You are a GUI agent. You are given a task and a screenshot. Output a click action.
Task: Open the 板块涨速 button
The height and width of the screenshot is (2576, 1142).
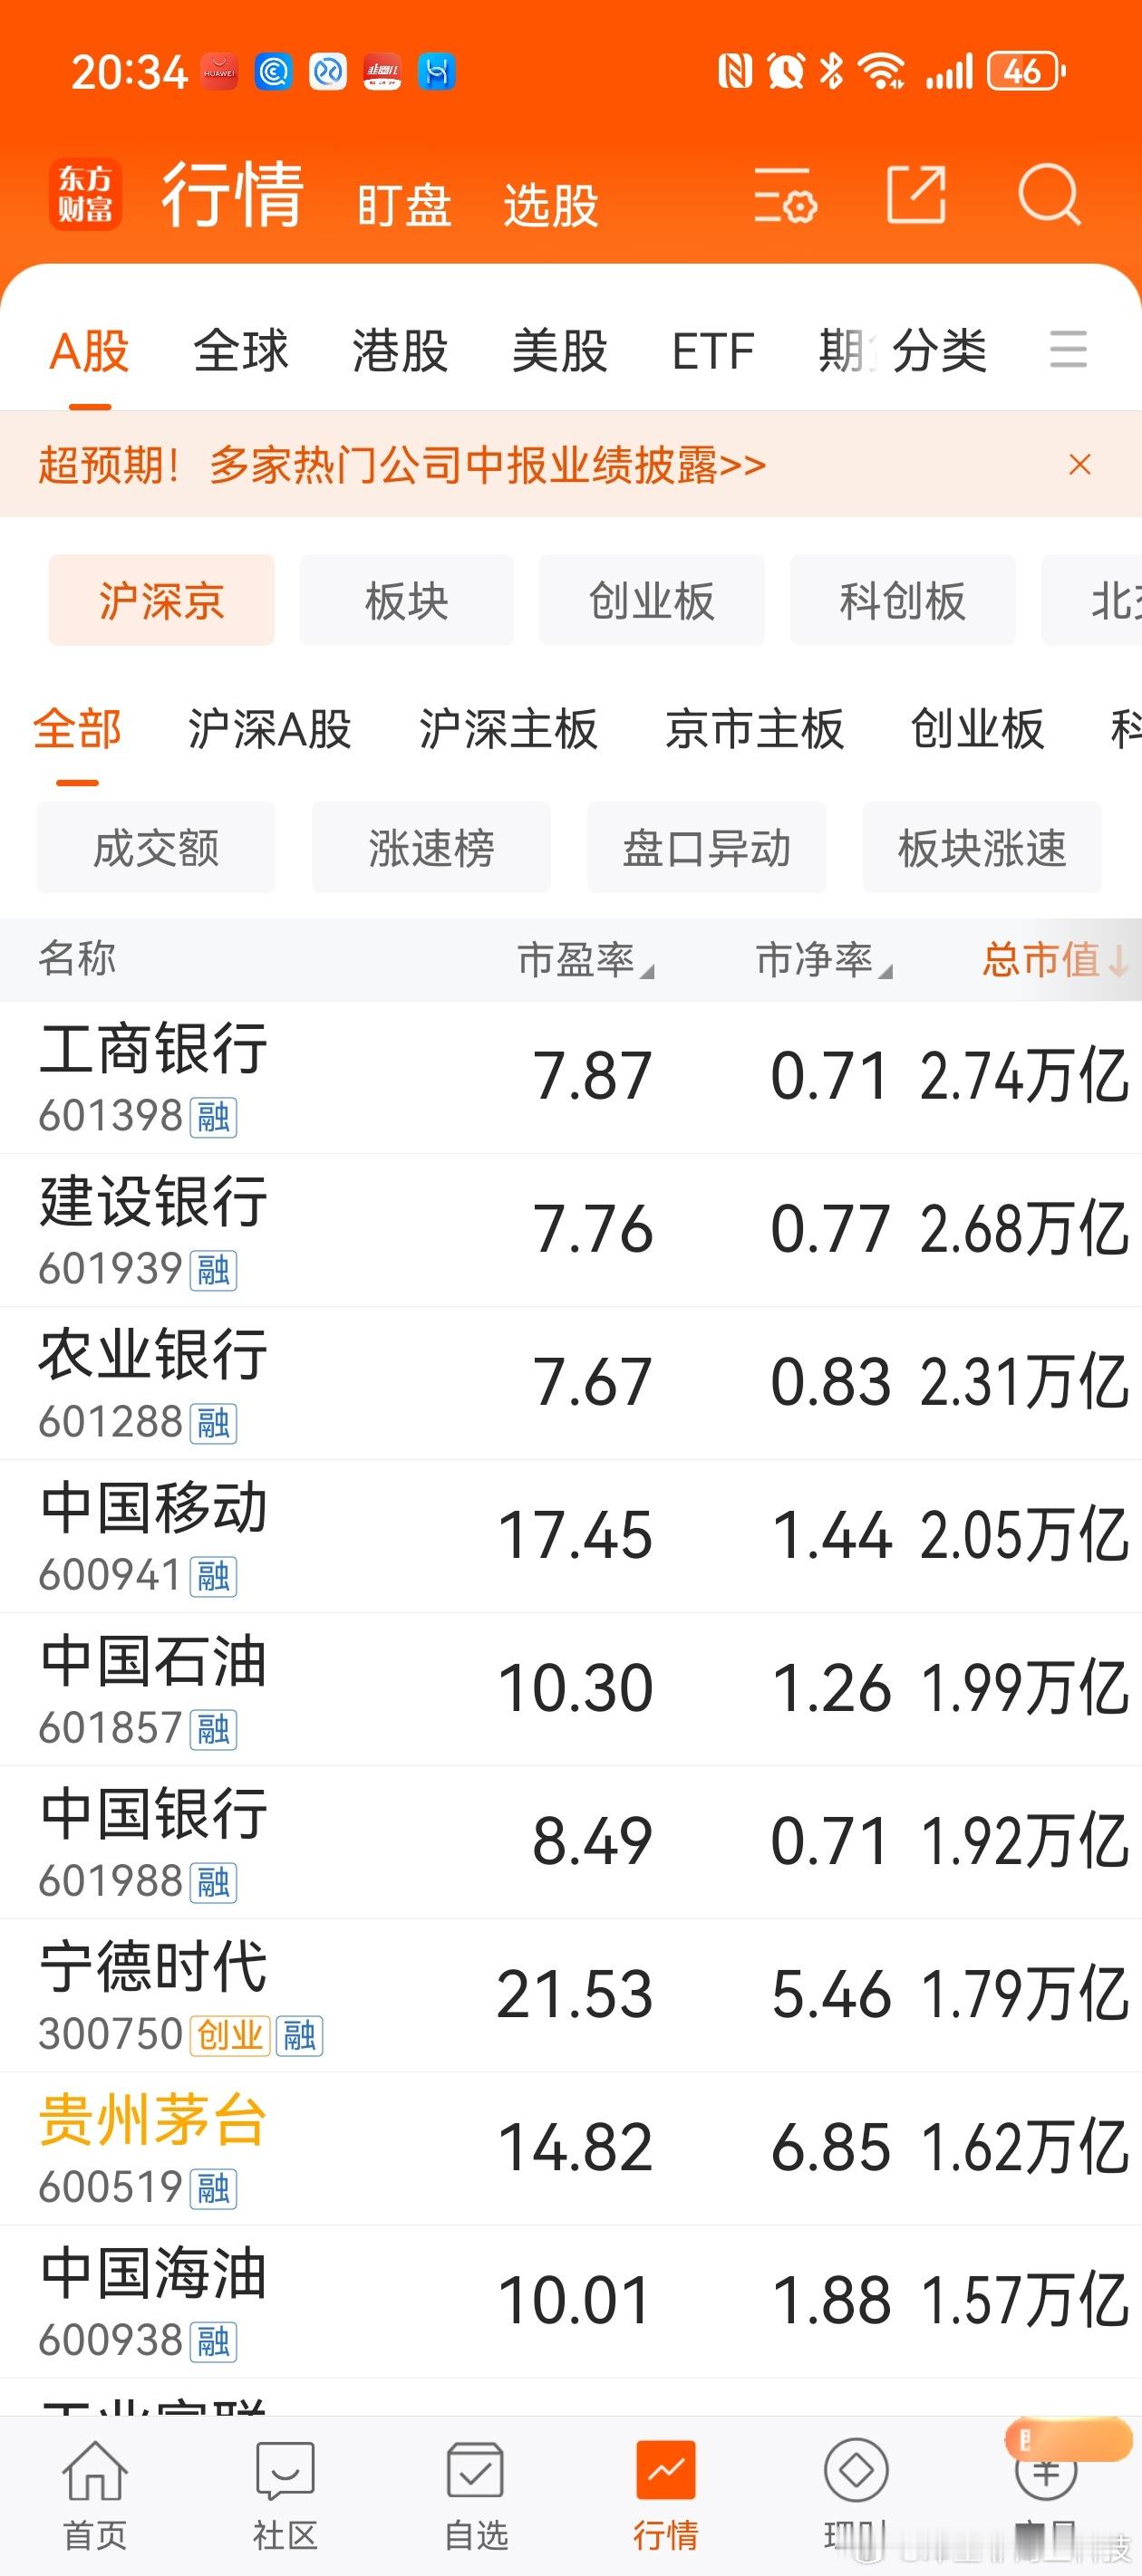(982, 847)
